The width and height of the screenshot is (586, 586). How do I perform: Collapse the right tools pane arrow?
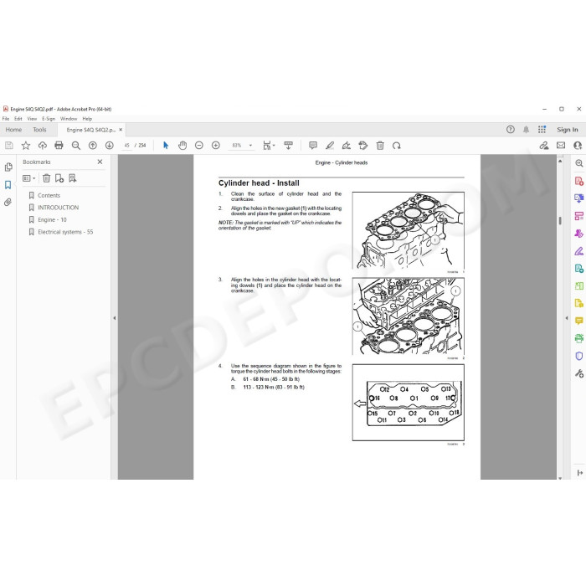tap(567, 318)
